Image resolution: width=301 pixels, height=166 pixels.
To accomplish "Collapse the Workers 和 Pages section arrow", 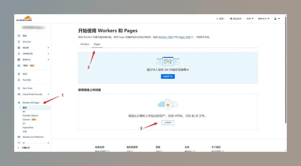I will 48,103.
